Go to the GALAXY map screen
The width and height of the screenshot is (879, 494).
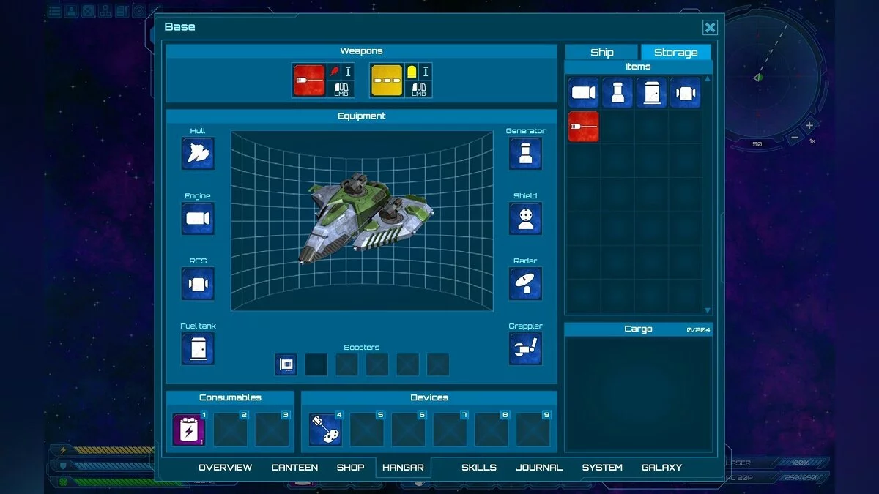(661, 468)
